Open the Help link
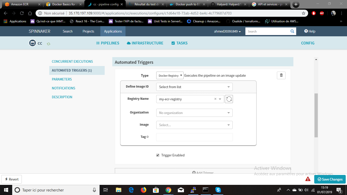Viewport: 347px width, 195px height. (x=310, y=31)
